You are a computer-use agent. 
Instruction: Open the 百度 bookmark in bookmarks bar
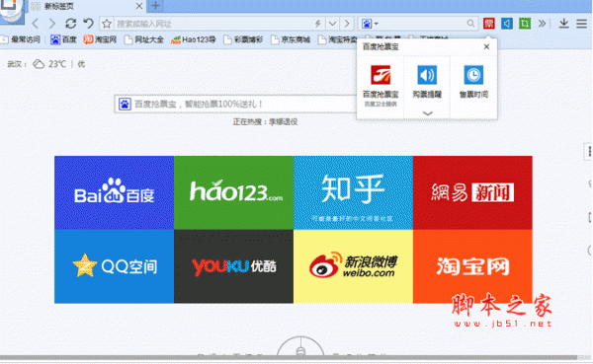63,39
